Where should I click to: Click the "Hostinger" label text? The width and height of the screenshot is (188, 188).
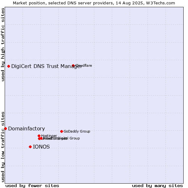49,136
